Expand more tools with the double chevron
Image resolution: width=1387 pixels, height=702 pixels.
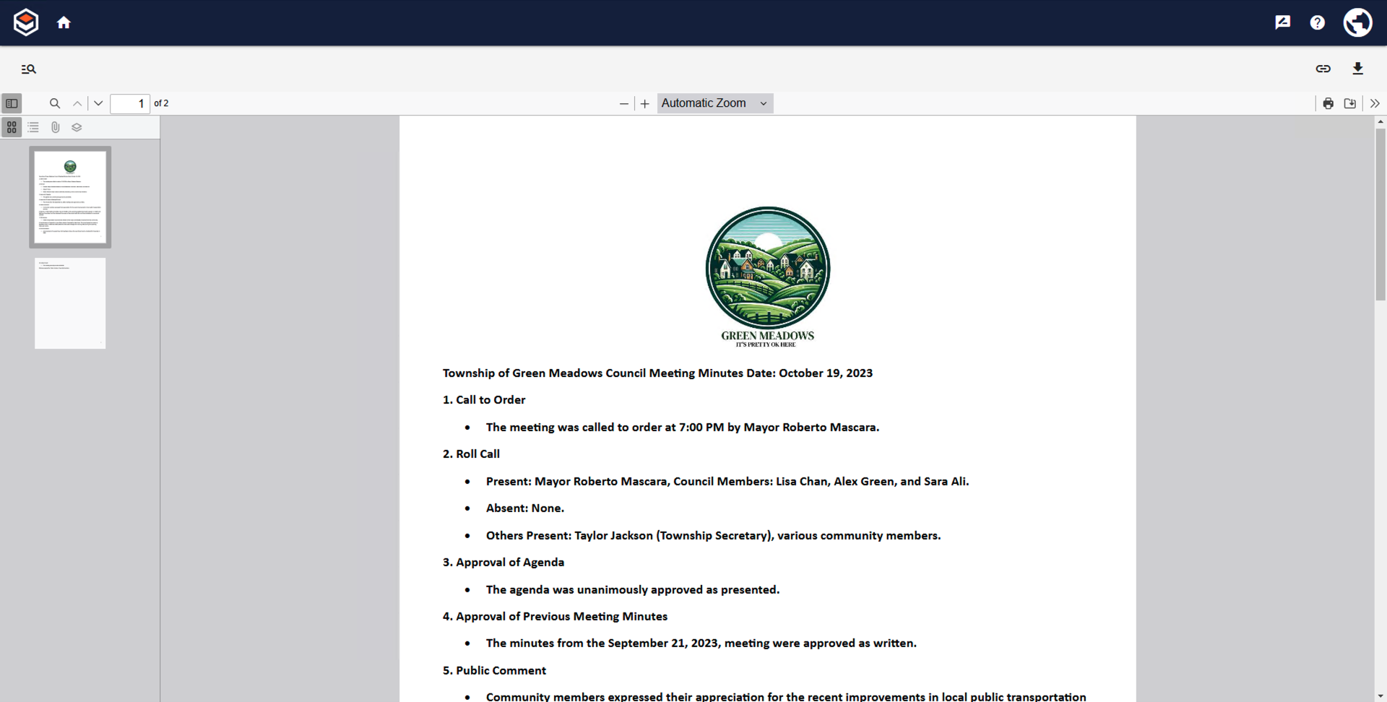[1375, 103]
